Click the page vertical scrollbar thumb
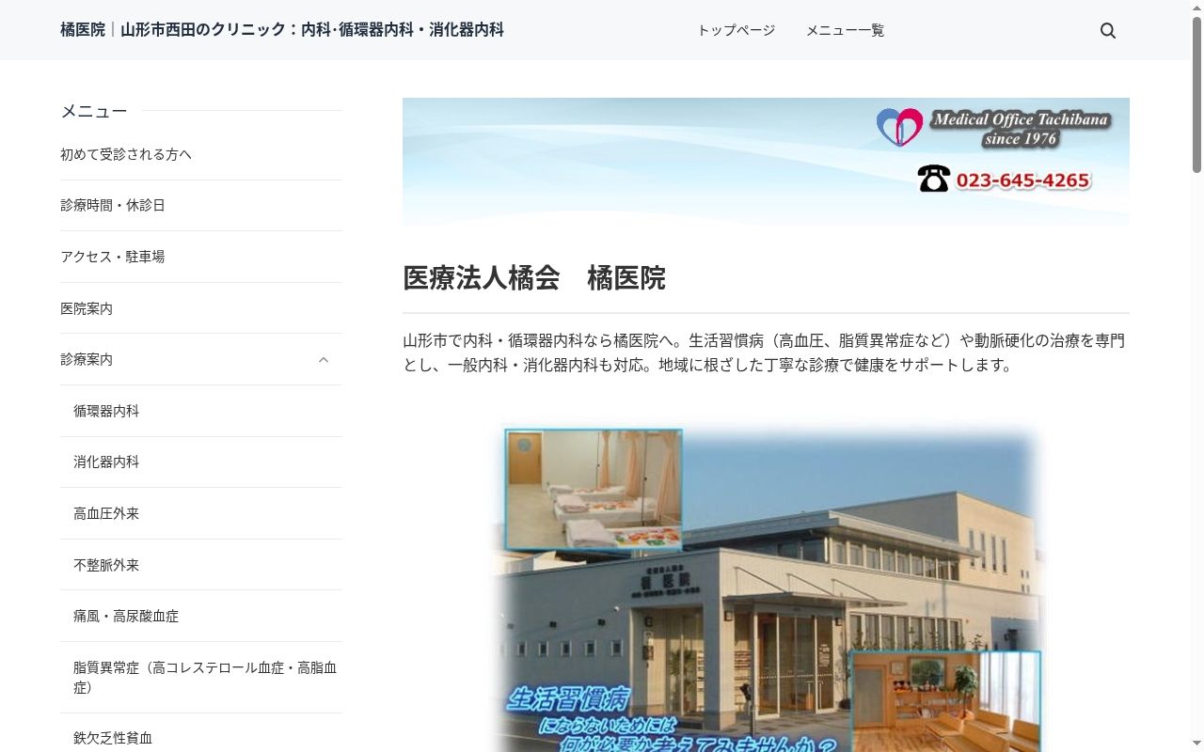Screen dimensions: 1204x752 (1196, 94)
